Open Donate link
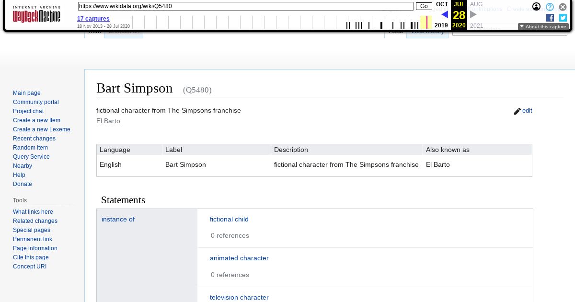575x302 pixels. click(23, 184)
